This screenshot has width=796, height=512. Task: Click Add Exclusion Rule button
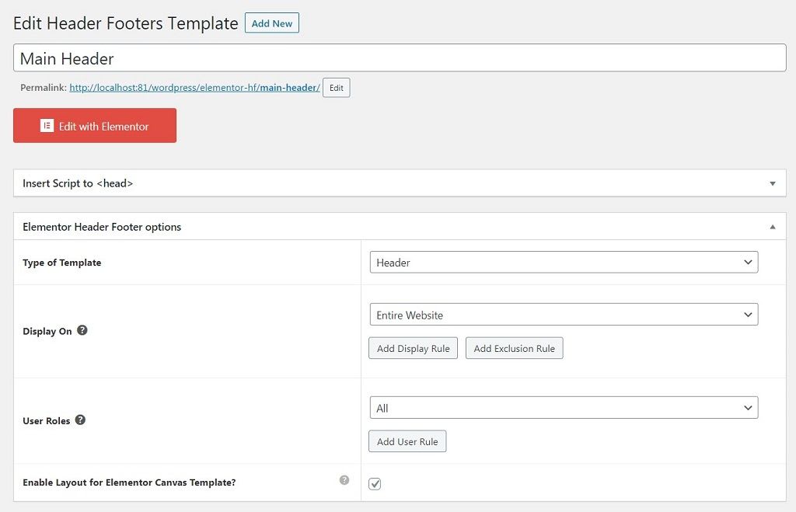pos(515,349)
